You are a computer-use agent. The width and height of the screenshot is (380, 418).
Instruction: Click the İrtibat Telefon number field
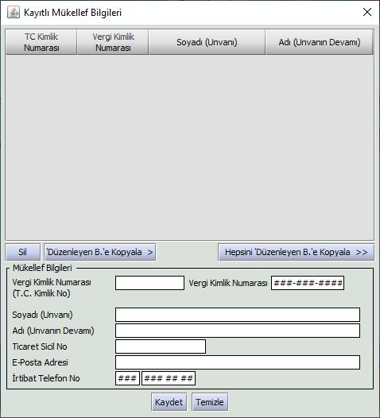169,378
